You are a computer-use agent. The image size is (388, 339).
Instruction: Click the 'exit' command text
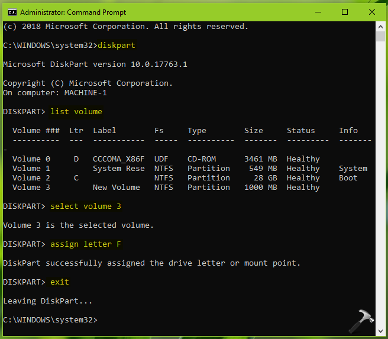tap(60, 282)
